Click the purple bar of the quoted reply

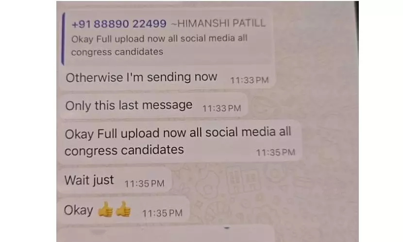point(63,38)
